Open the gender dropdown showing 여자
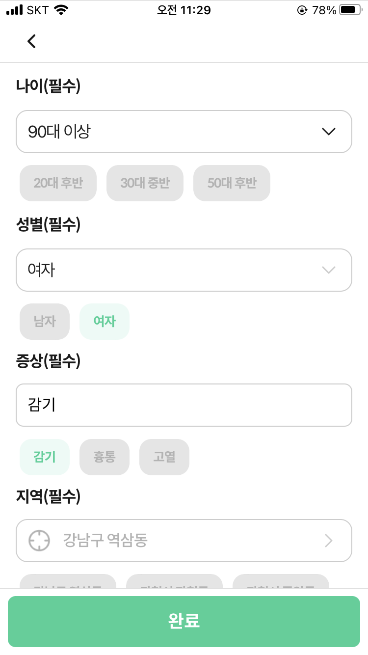The image size is (368, 655). 184,270
